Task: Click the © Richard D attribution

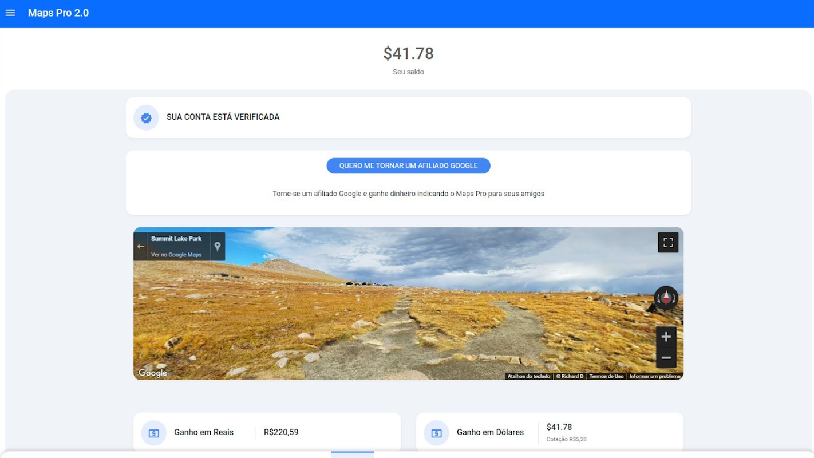Action: (570, 376)
